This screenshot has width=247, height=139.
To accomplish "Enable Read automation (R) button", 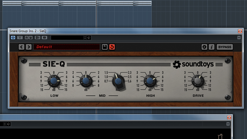I will (27, 38).
